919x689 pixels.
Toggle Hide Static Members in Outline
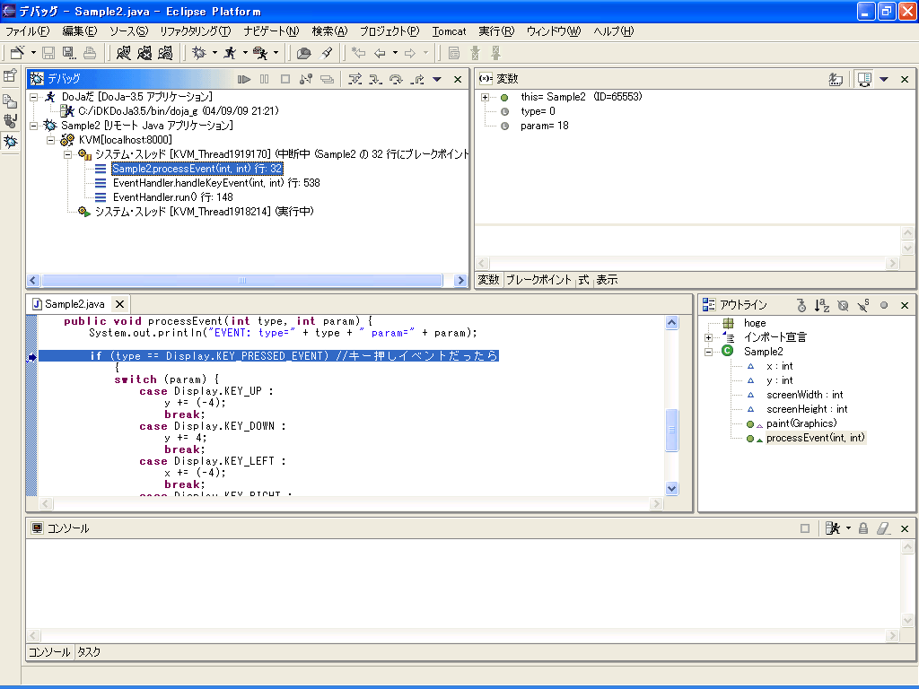[x=863, y=305]
